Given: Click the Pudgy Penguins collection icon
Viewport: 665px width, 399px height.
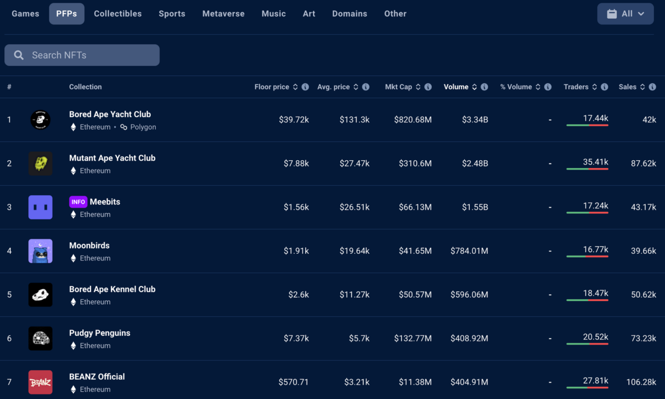Looking at the screenshot, I should (x=40, y=339).
